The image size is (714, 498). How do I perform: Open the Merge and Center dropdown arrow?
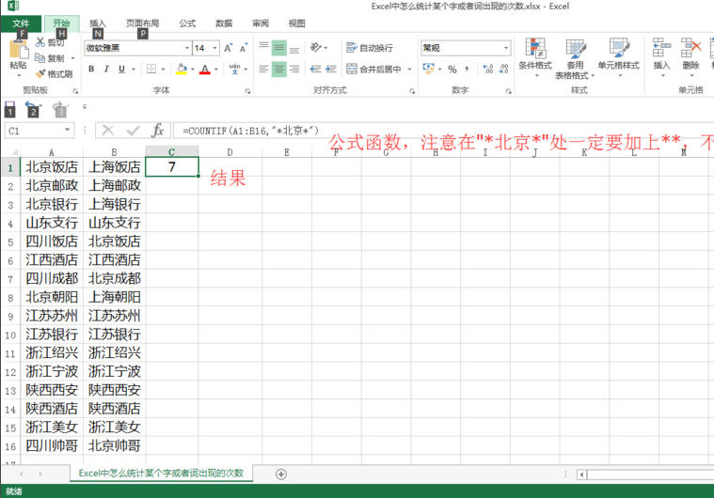pyautogui.click(x=409, y=70)
